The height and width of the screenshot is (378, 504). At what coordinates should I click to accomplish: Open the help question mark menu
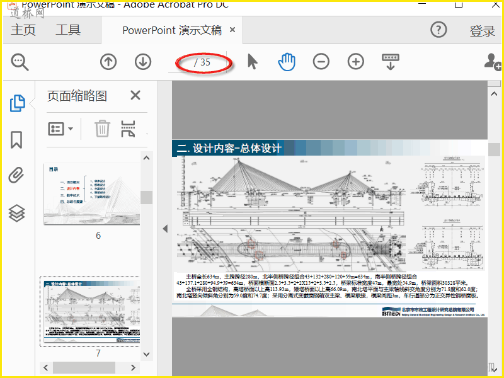pos(438,30)
